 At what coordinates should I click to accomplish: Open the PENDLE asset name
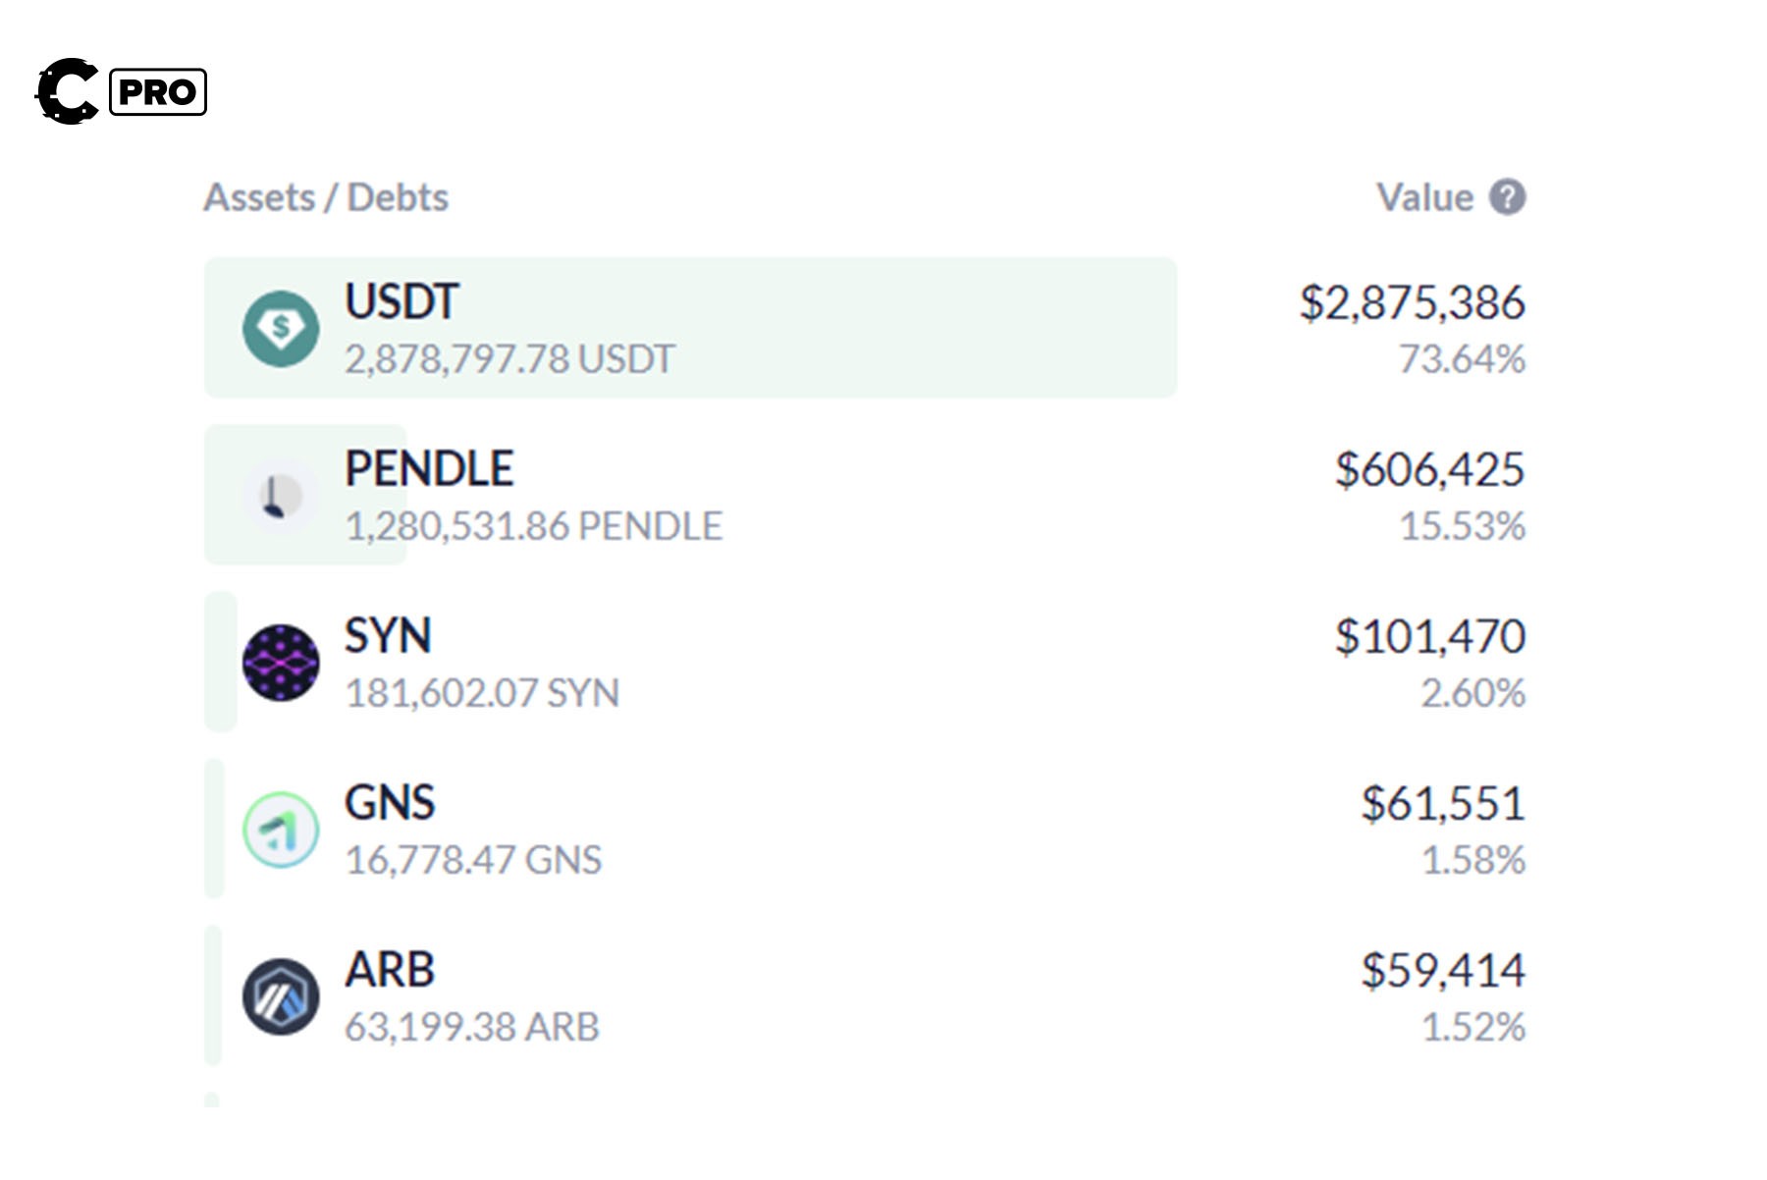tap(429, 468)
